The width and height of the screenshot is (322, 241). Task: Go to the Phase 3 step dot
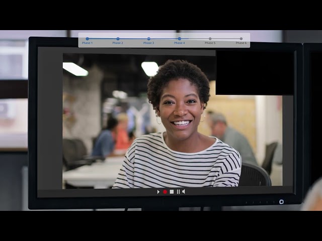pos(148,38)
